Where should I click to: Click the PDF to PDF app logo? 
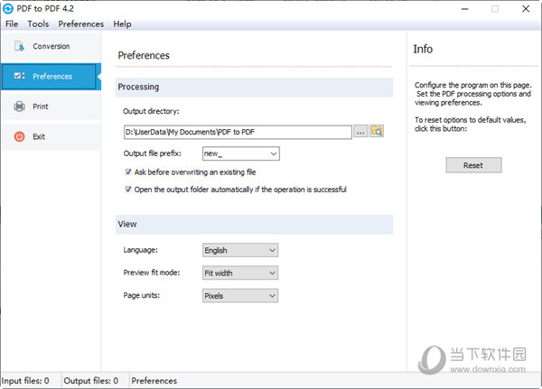[7, 9]
